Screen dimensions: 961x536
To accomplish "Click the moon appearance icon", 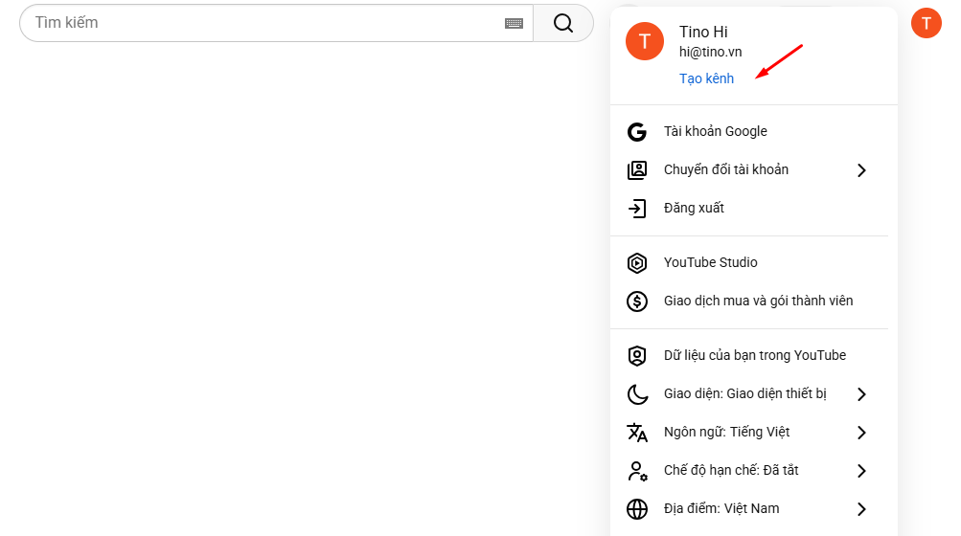I will point(637,394).
